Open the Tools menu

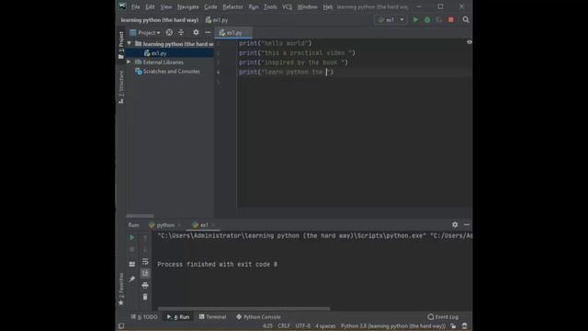pyautogui.click(x=270, y=6)
